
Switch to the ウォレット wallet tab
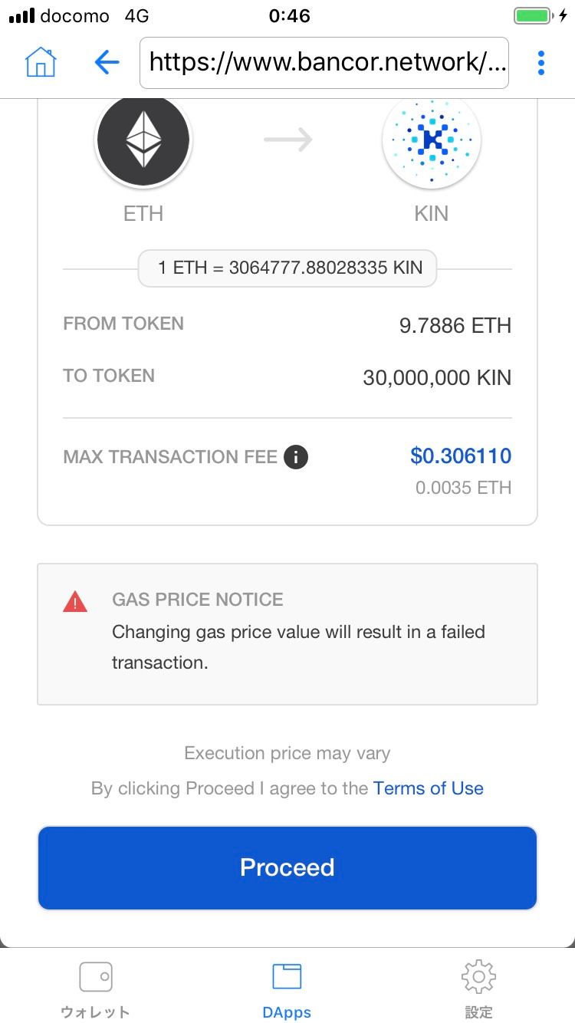[x=96, y=990]
